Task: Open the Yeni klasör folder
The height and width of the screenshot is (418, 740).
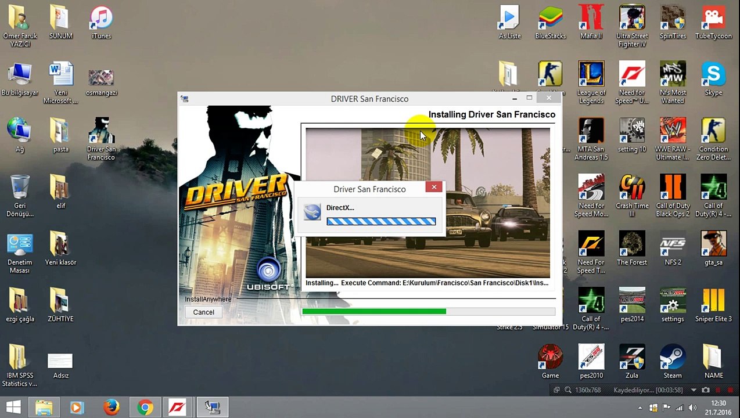Action: click(60, 248)
